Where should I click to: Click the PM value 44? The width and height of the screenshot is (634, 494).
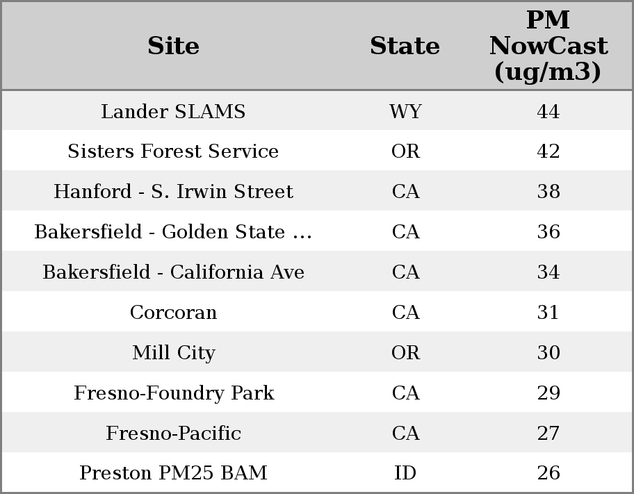pos(548,112)
